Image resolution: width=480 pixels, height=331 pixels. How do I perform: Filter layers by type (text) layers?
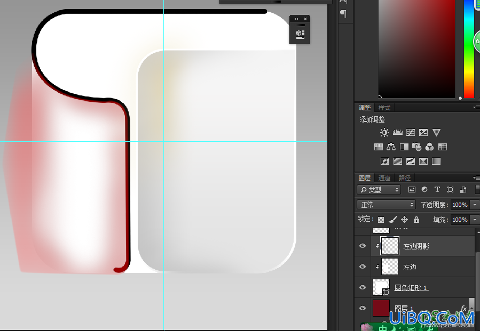(437, 190)
